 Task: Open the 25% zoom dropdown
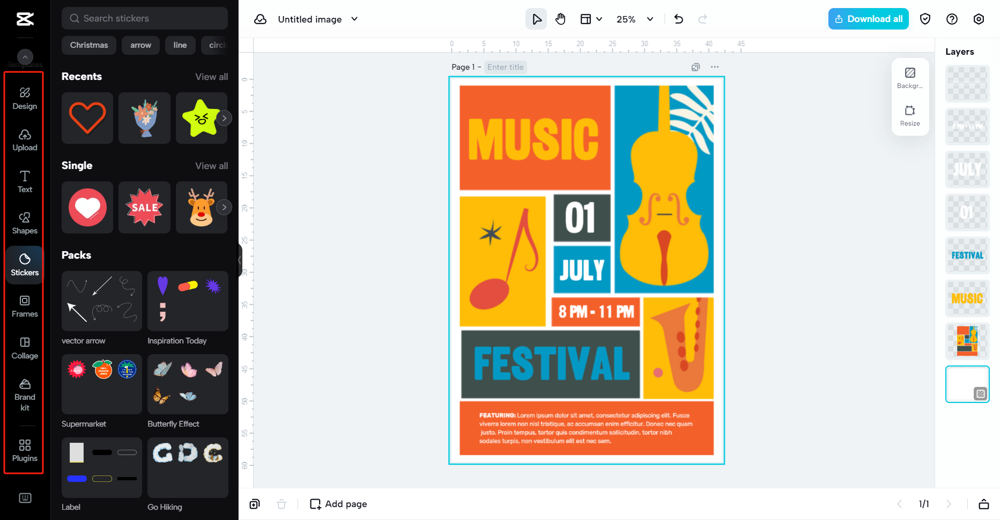(x=635, y=19)
